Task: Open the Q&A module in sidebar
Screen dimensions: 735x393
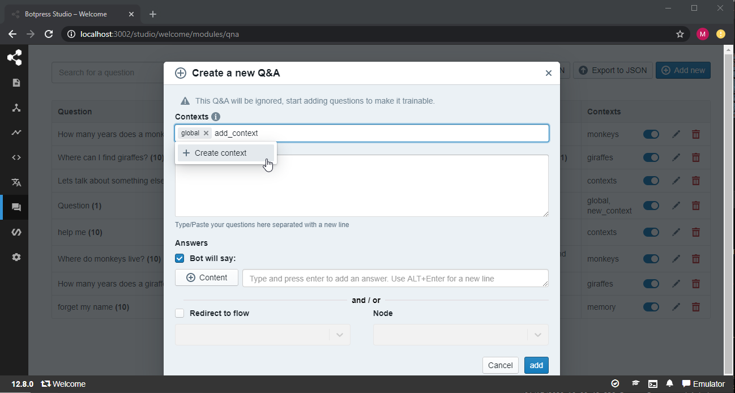Action: coord(16,207)
